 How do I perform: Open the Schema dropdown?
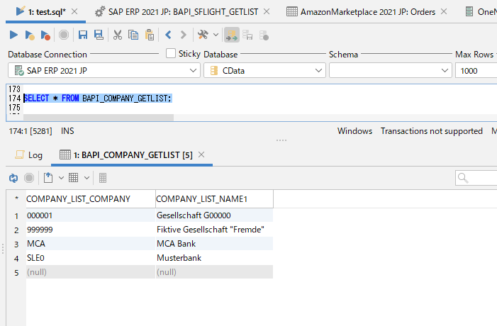click(x=390, y=71)
